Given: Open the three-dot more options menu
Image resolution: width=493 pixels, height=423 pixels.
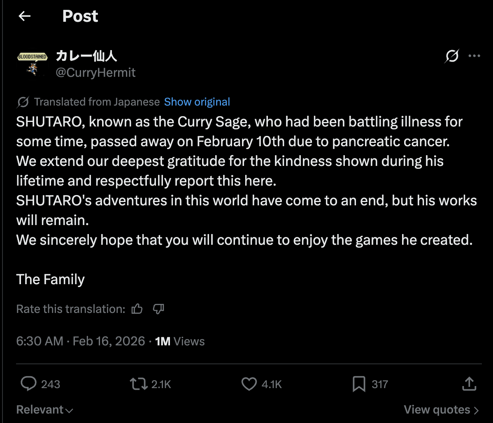Looking at the screenshot, I should click(474, 56).
